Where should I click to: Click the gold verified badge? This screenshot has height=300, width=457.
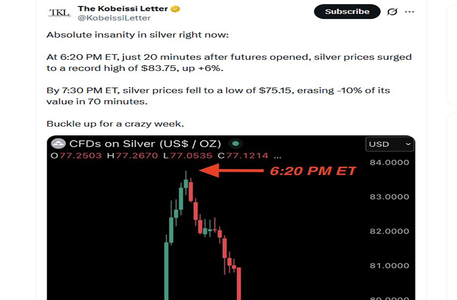[176, 9]
